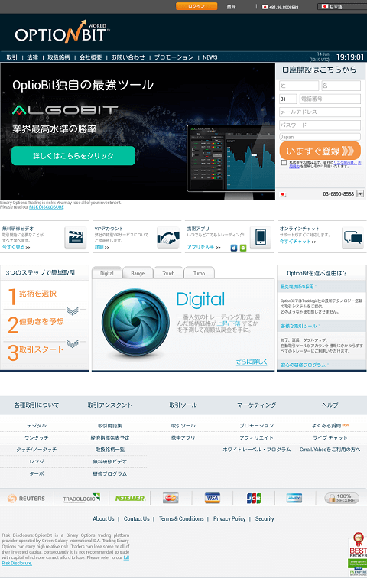Open the 法律 menu item
Viewport: 367px width, 585px height.
coord(32,57)
